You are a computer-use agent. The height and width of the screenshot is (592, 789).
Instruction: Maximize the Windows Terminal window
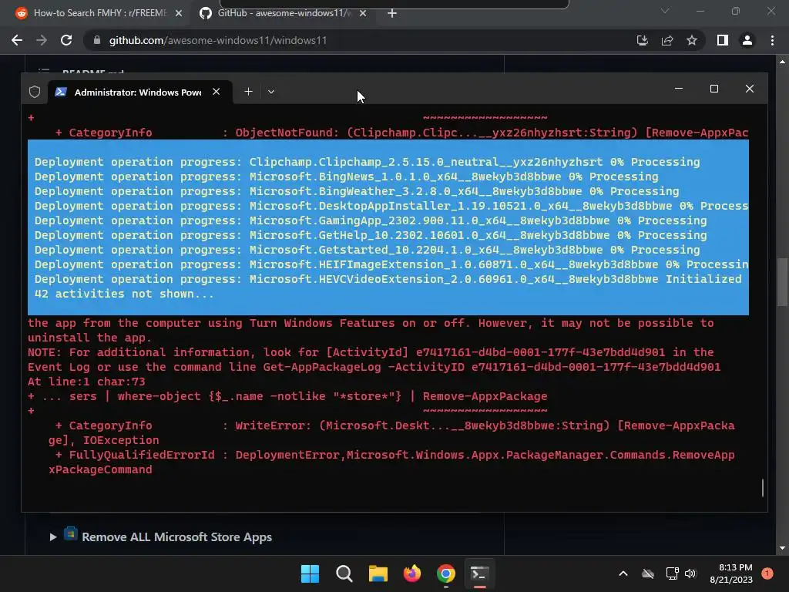pos(714,89)
